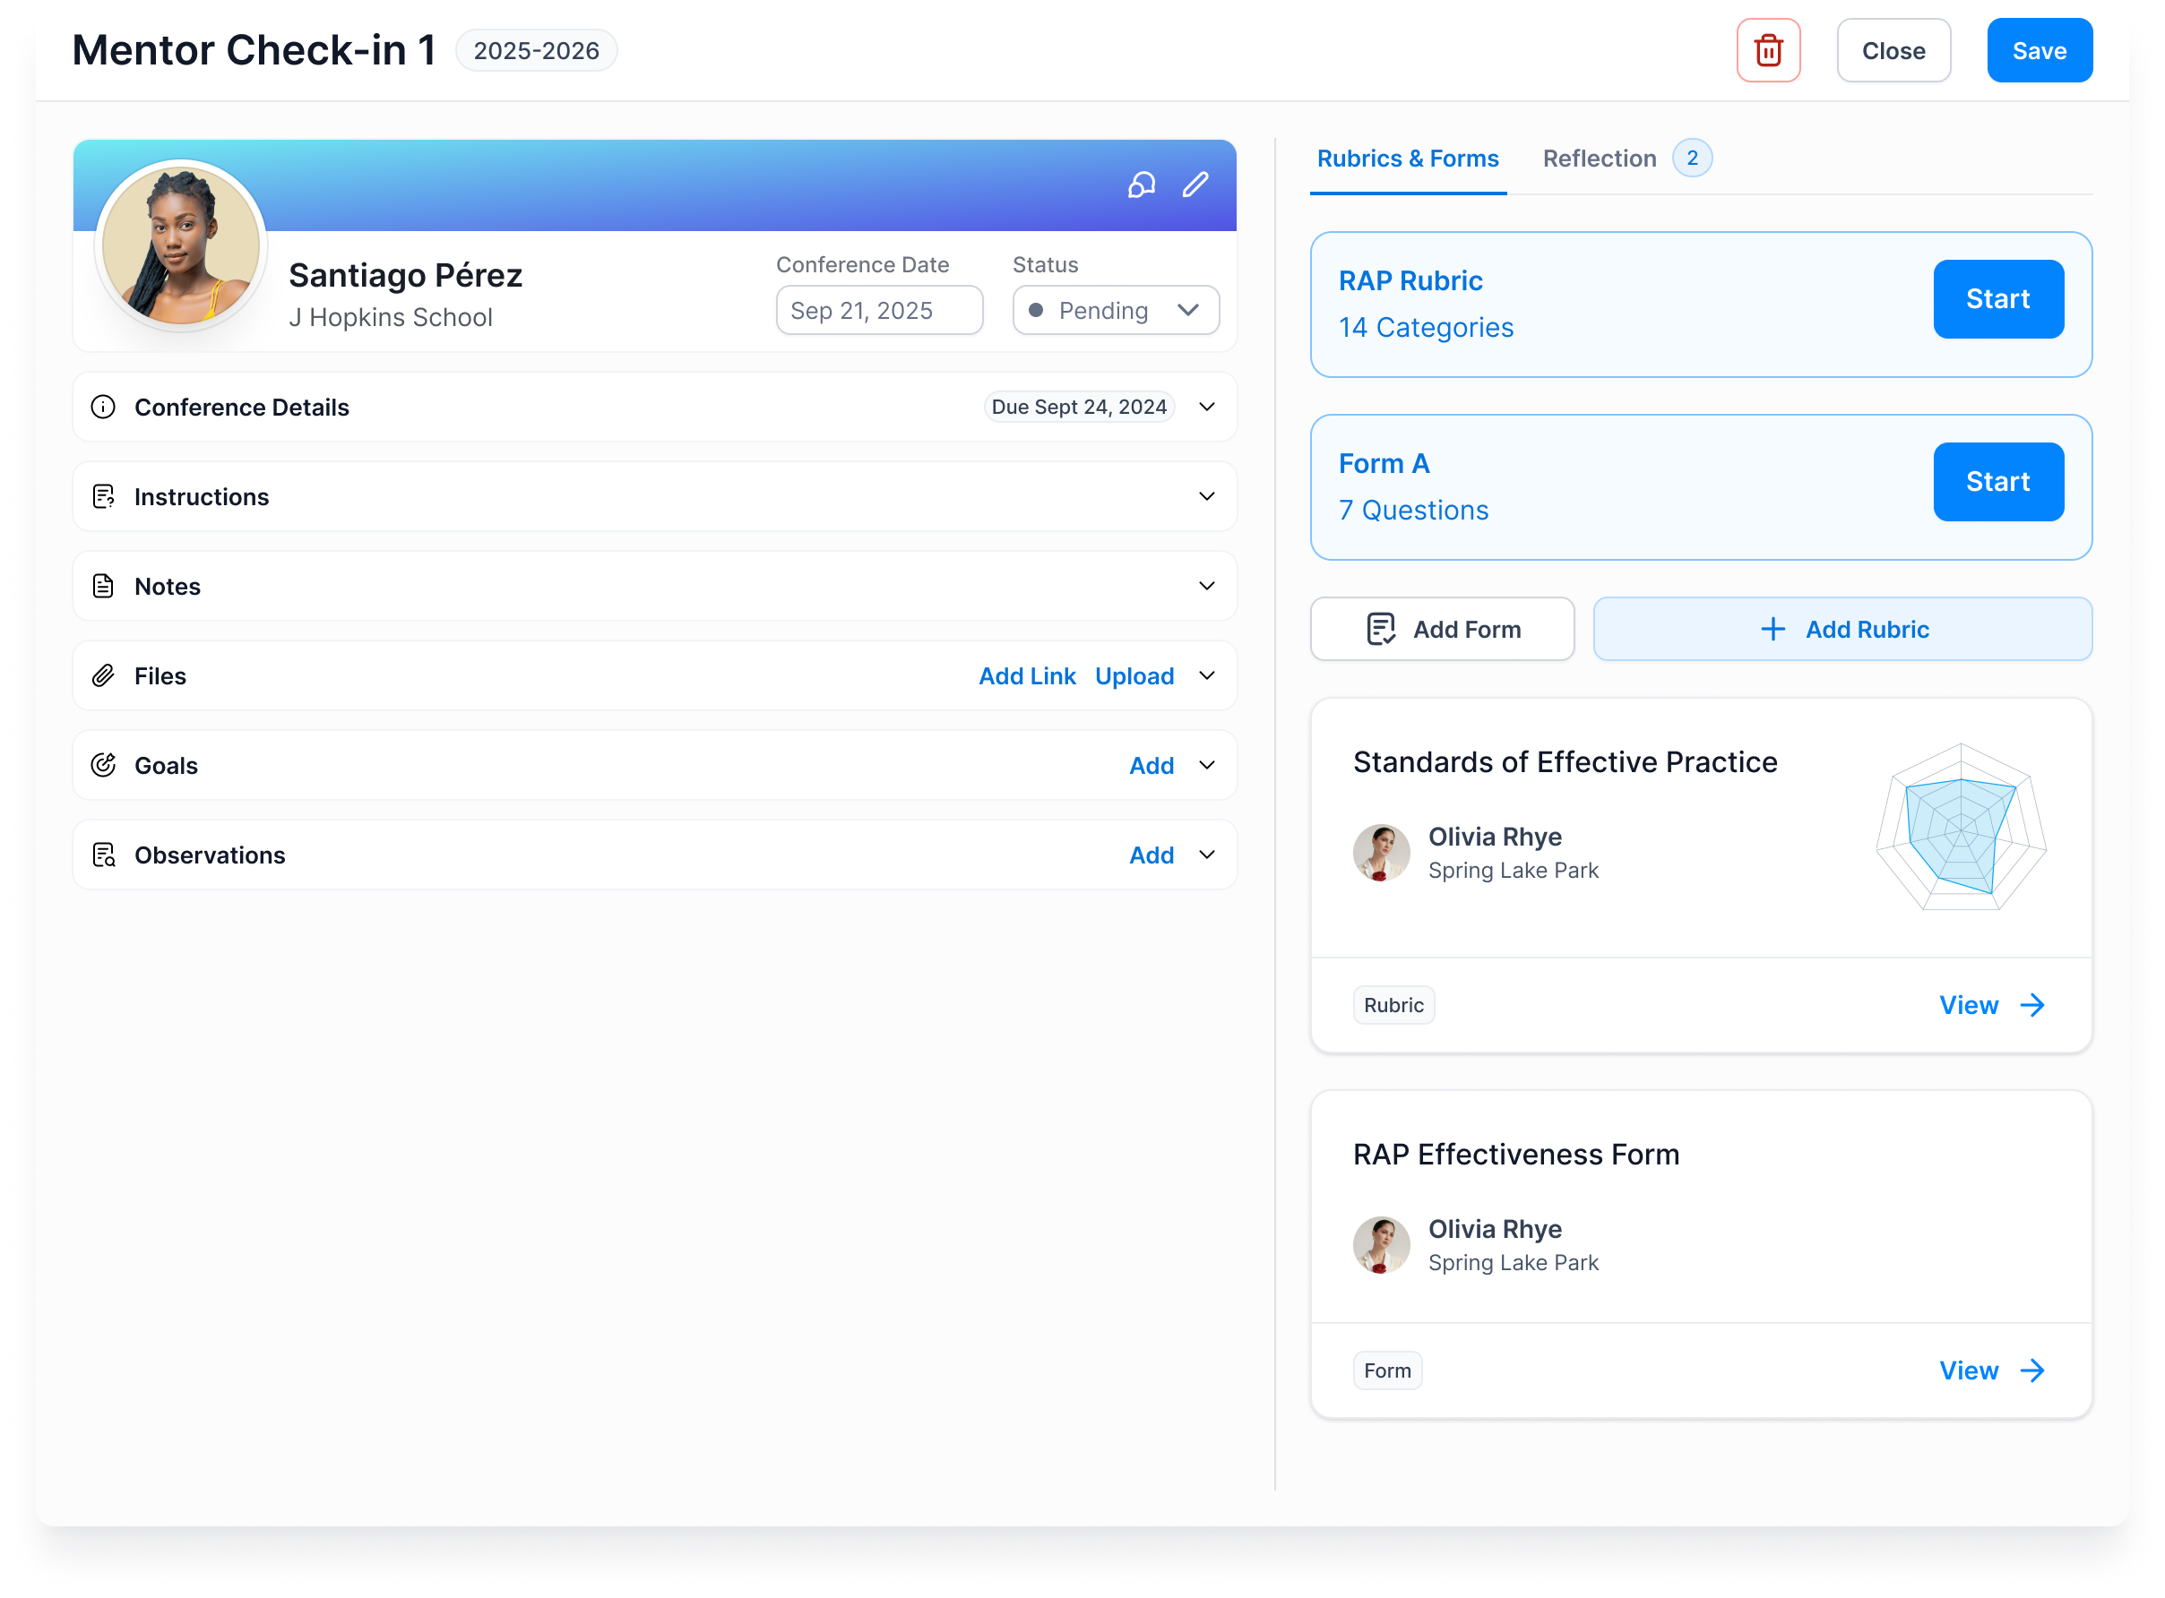2165x1598 pixels.
Task: Switch to the Reflection tab
Action: tap(1599, 159)
